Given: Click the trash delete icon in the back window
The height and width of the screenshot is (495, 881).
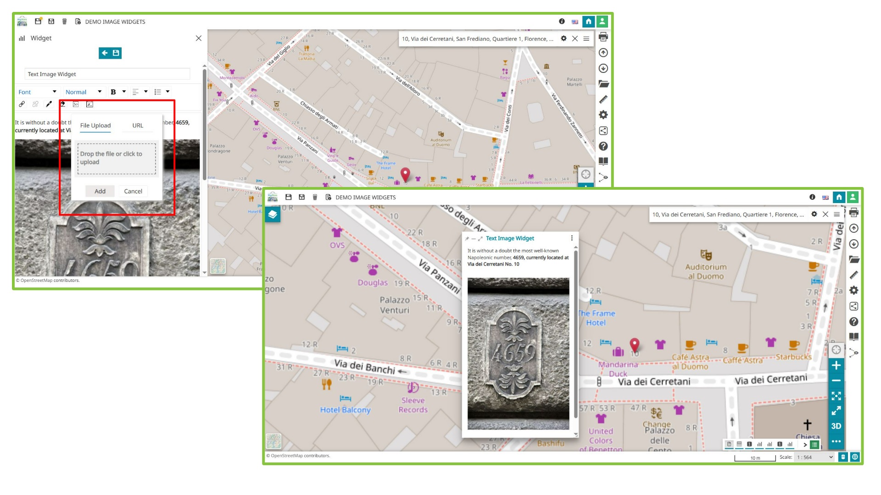Looking at the screenshot, I should (64, 21).
